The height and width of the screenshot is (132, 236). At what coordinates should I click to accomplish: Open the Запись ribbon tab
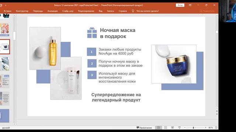click(x=111, y=11)
